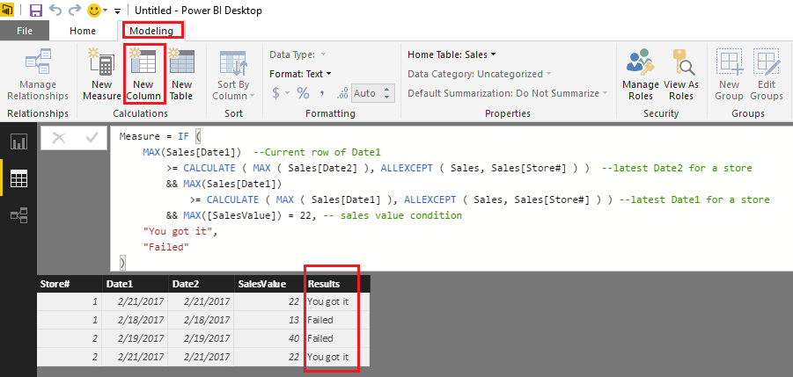
Task: Open Manage Relationships
Action: 38,75
